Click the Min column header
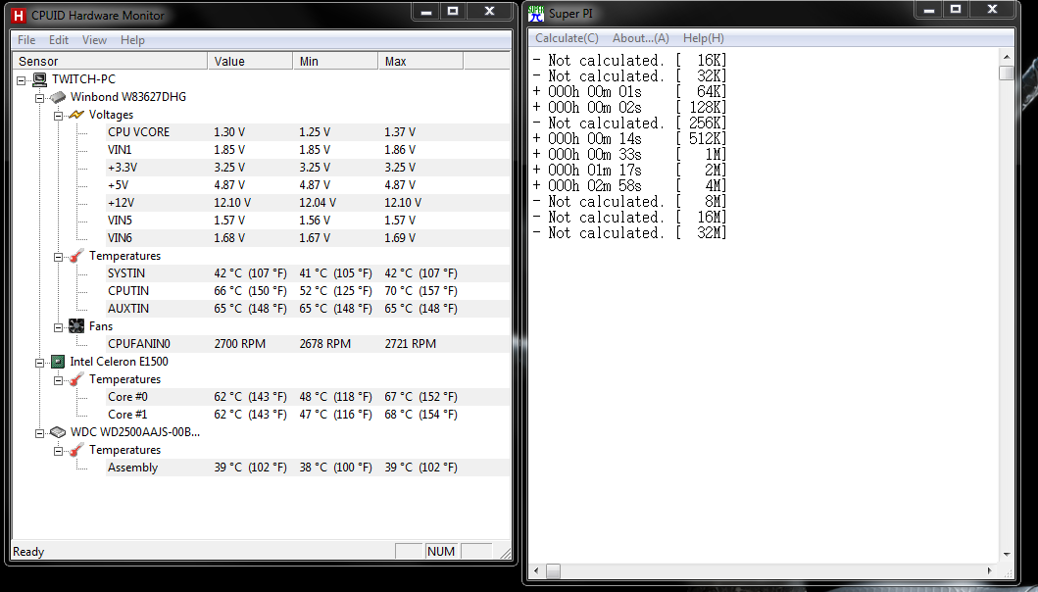The height and width of the screenshot is (592, 1038). 335,61
